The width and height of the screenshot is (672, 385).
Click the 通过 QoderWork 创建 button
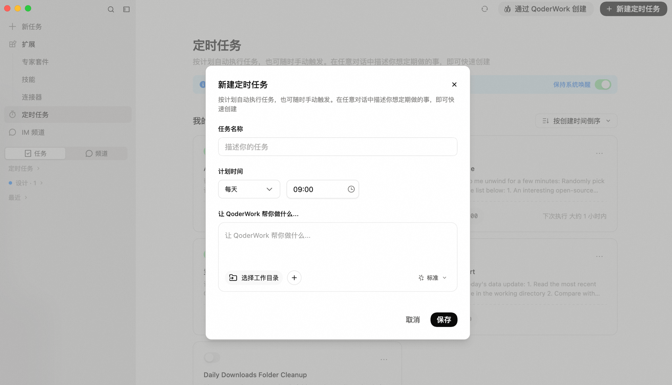coord(546,9)
